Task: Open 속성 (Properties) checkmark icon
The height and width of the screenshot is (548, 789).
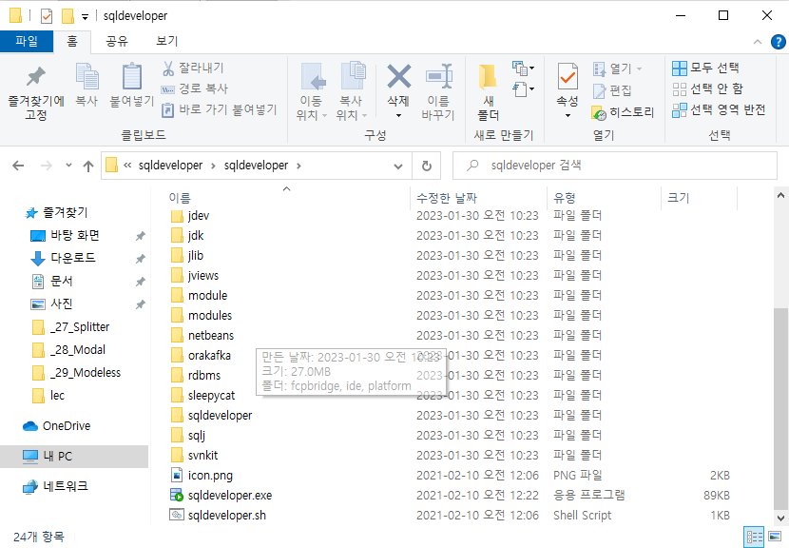Action: click(x=568, y=77)
